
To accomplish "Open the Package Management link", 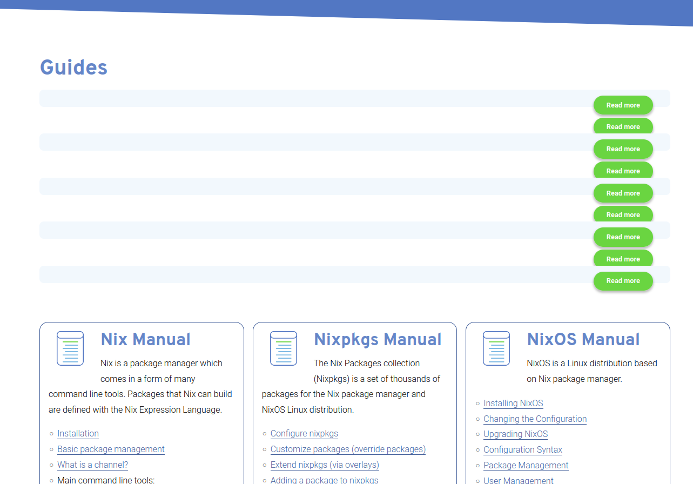I will pos(526,465).
